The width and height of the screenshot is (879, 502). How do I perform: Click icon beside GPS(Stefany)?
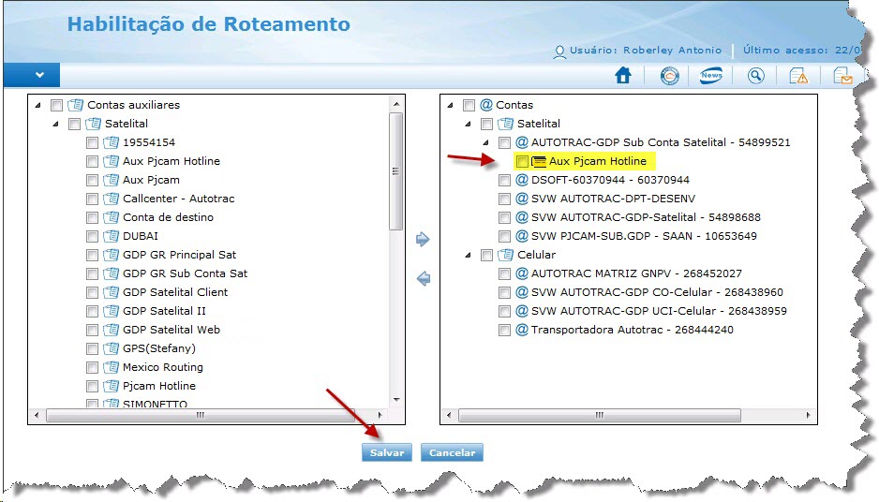(x=111, y=348)
